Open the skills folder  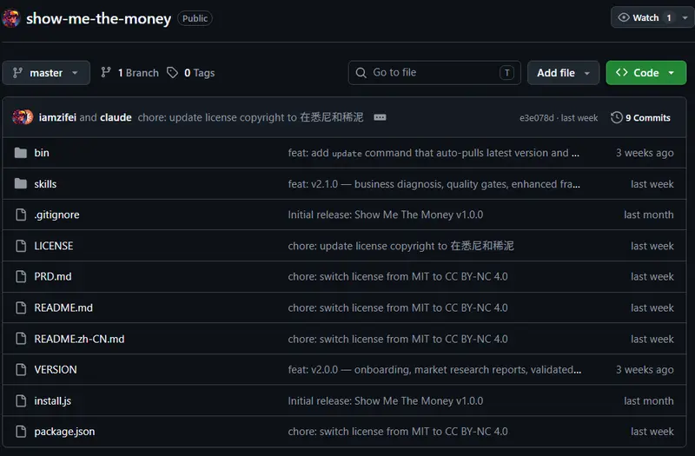point(45,184)
